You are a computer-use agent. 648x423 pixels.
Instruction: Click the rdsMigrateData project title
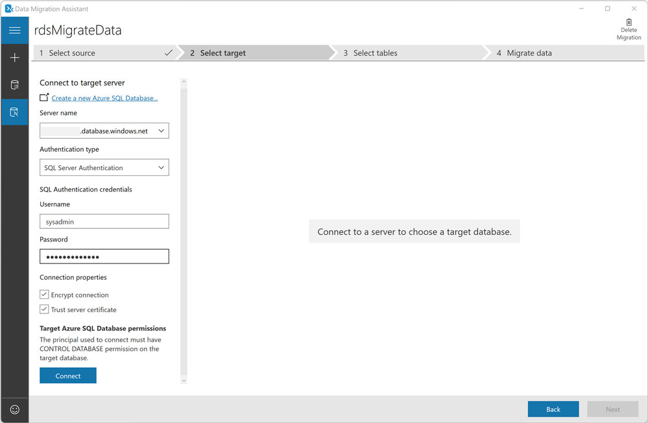click(78, 30)
